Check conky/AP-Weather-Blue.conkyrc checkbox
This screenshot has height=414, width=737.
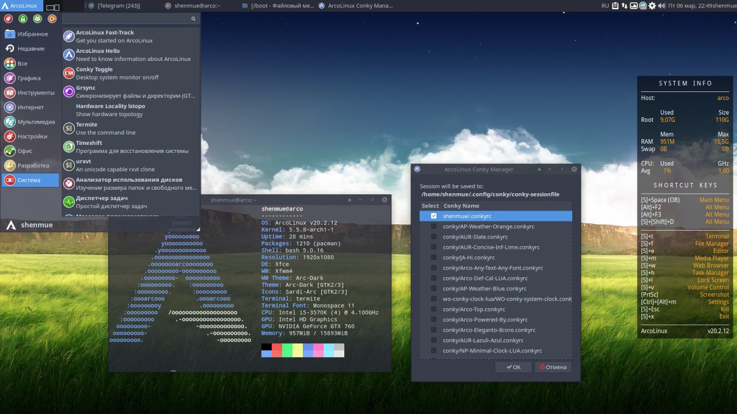434,289
